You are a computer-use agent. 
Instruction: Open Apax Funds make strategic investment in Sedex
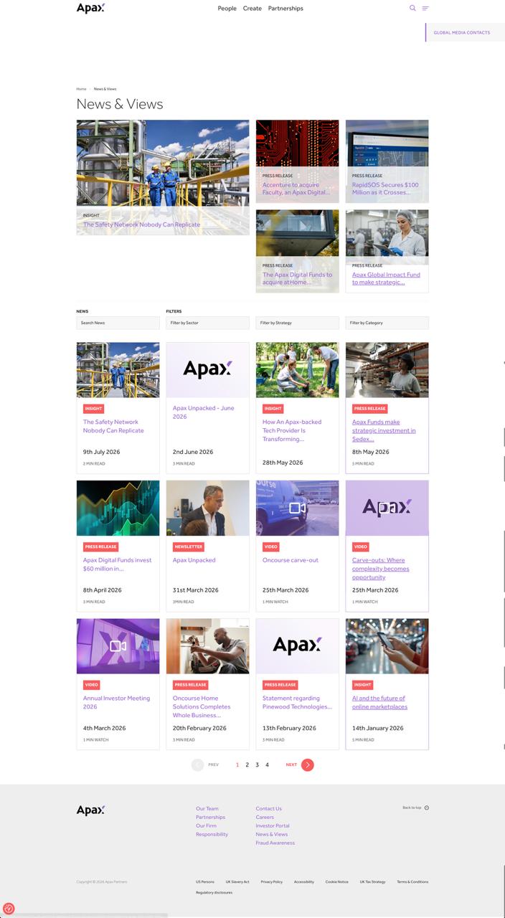384,430
